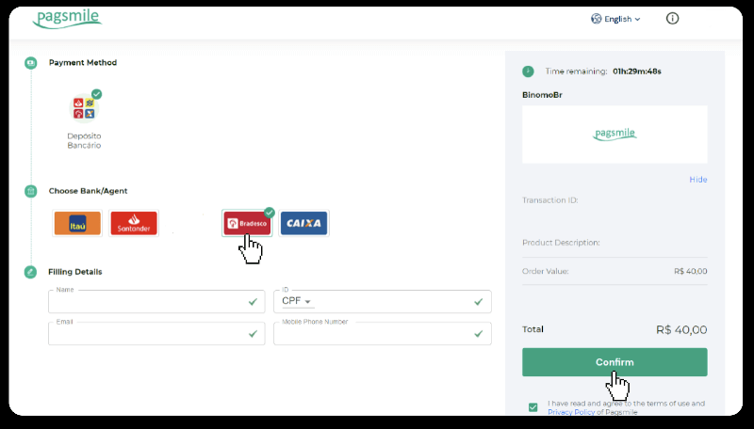
Task: Select the Mobile Phone Number field
Action: [x=372, y=334]
